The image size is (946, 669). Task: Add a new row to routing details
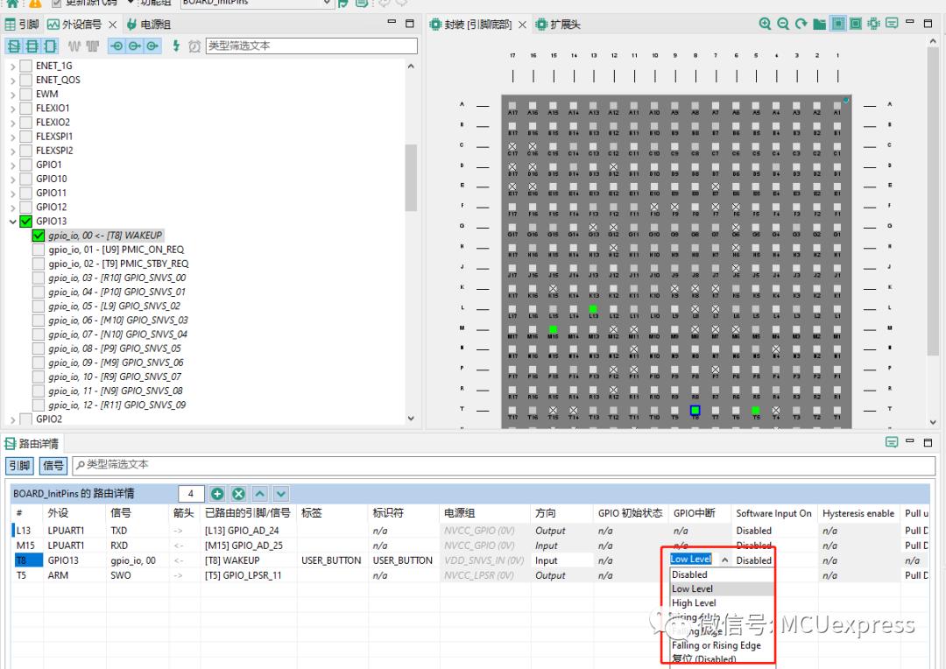pos(217,494)
